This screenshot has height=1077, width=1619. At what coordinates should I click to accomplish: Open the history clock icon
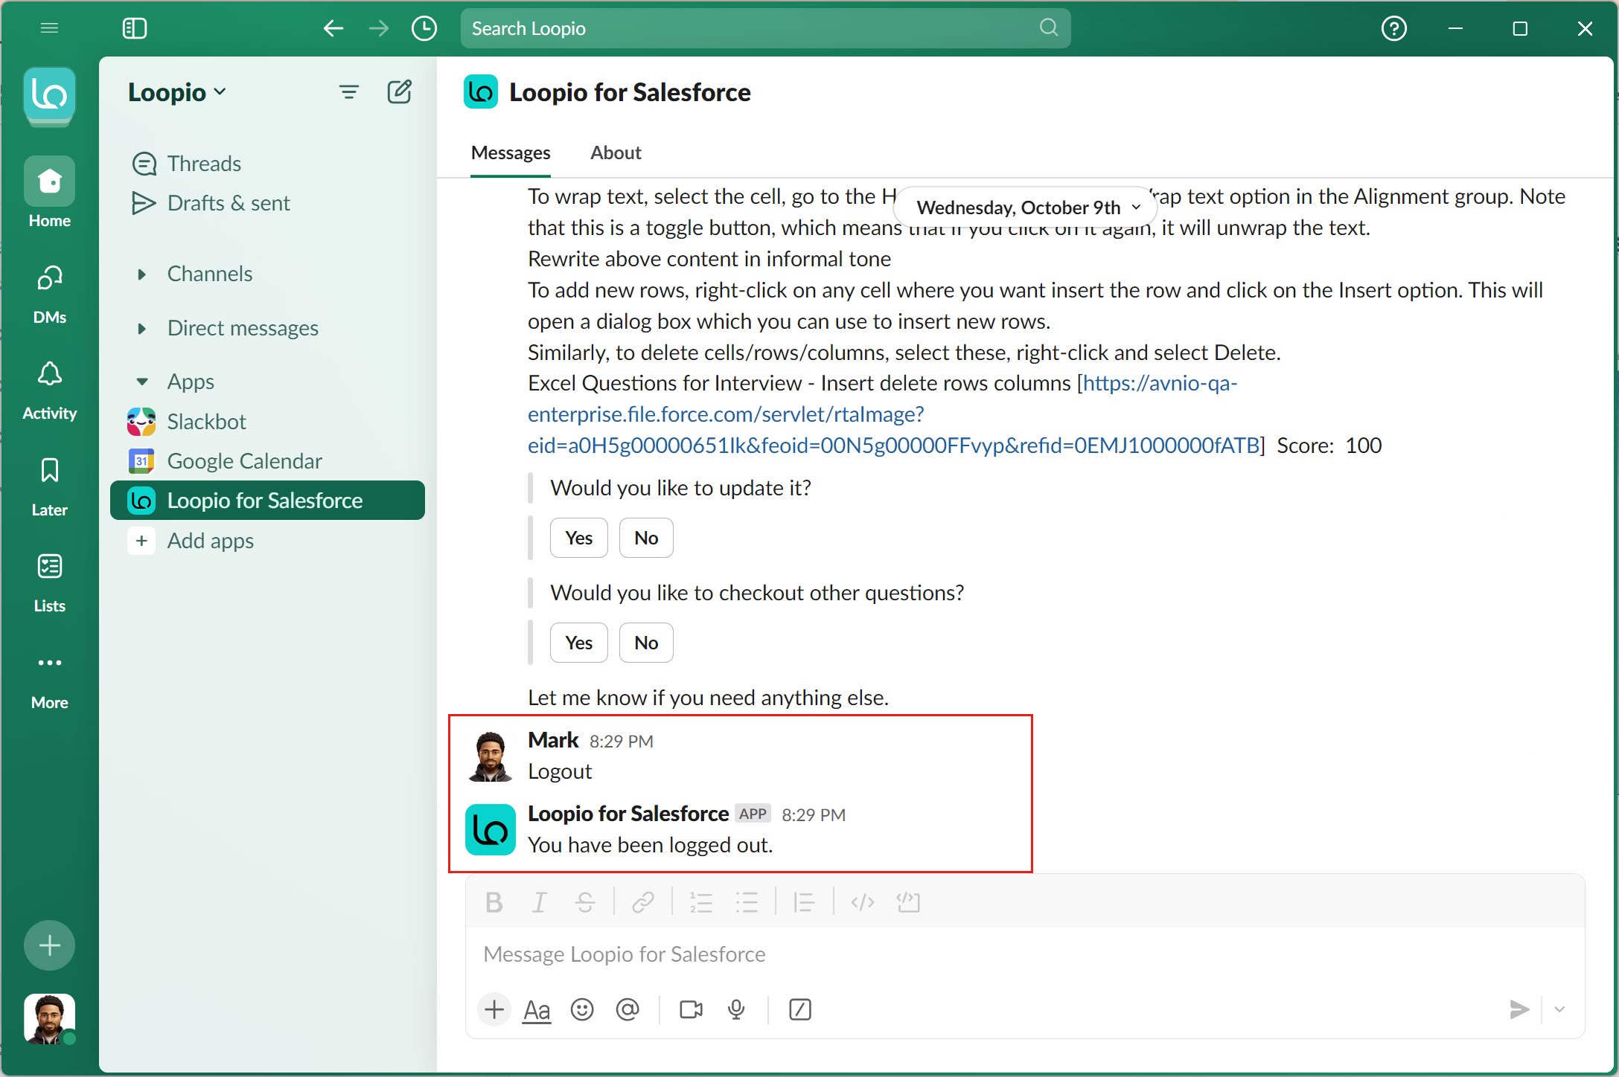coord(424,28)
